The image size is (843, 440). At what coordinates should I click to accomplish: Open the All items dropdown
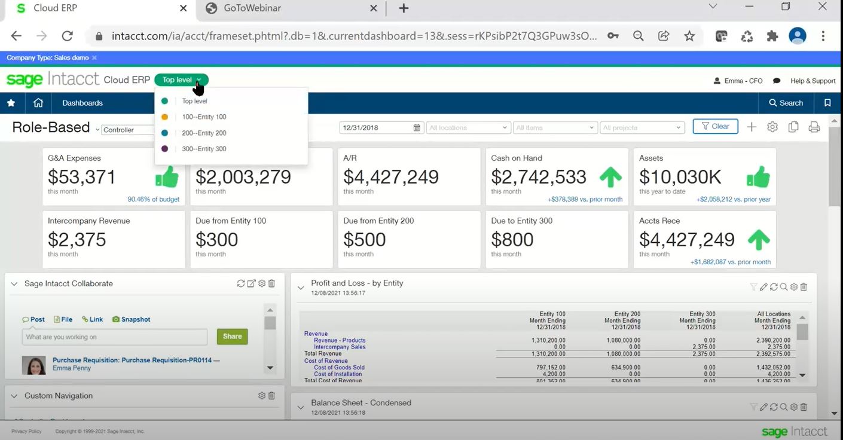coord(555,127)
